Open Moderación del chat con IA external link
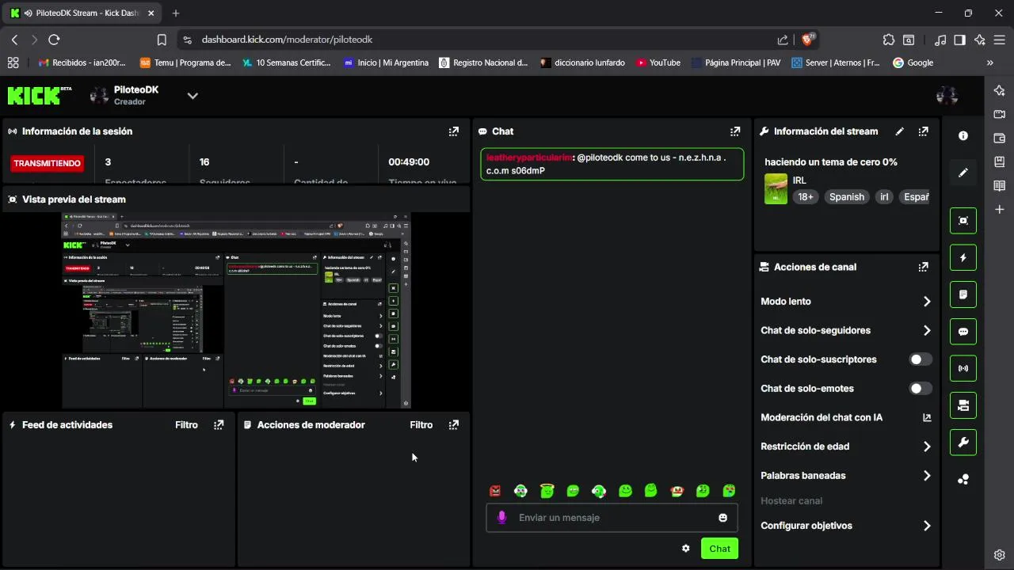This screenshot has width=1014, height=570. tap(927, 417)
